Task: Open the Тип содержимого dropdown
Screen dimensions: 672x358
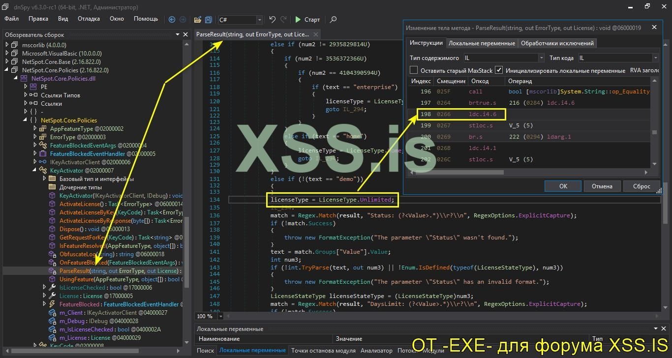Action: tap(541, 58)
